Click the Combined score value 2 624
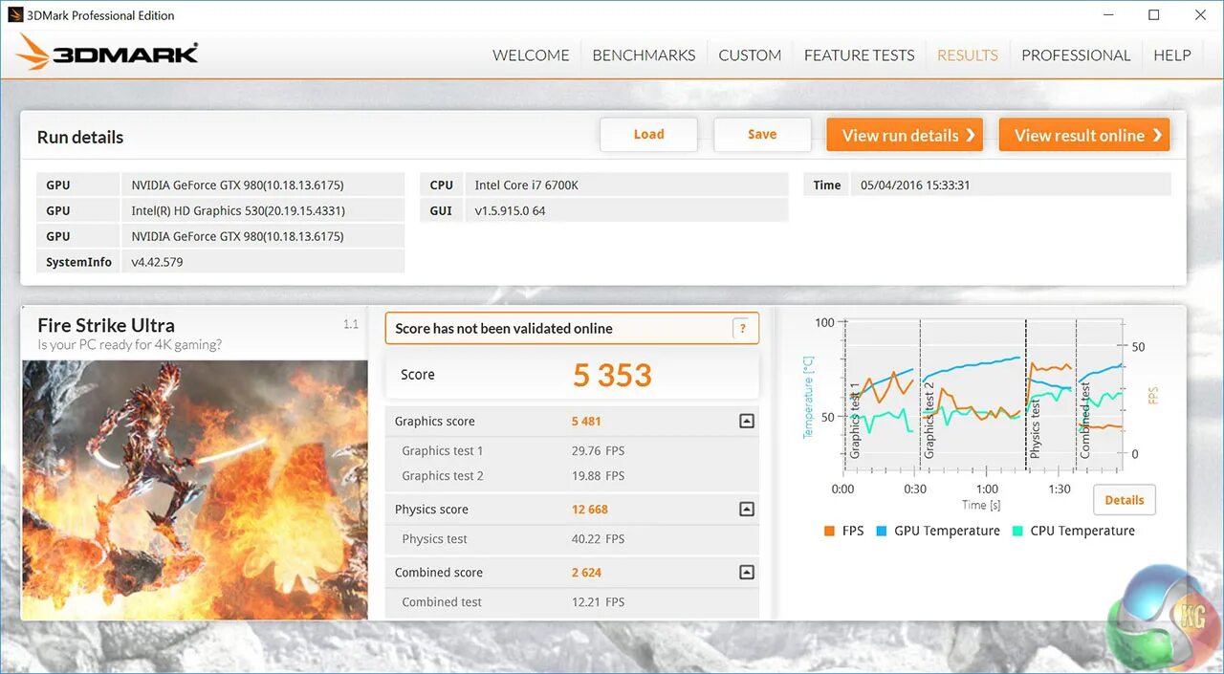This screenshot has width=1224, height=674. click(x=586, y=573)
